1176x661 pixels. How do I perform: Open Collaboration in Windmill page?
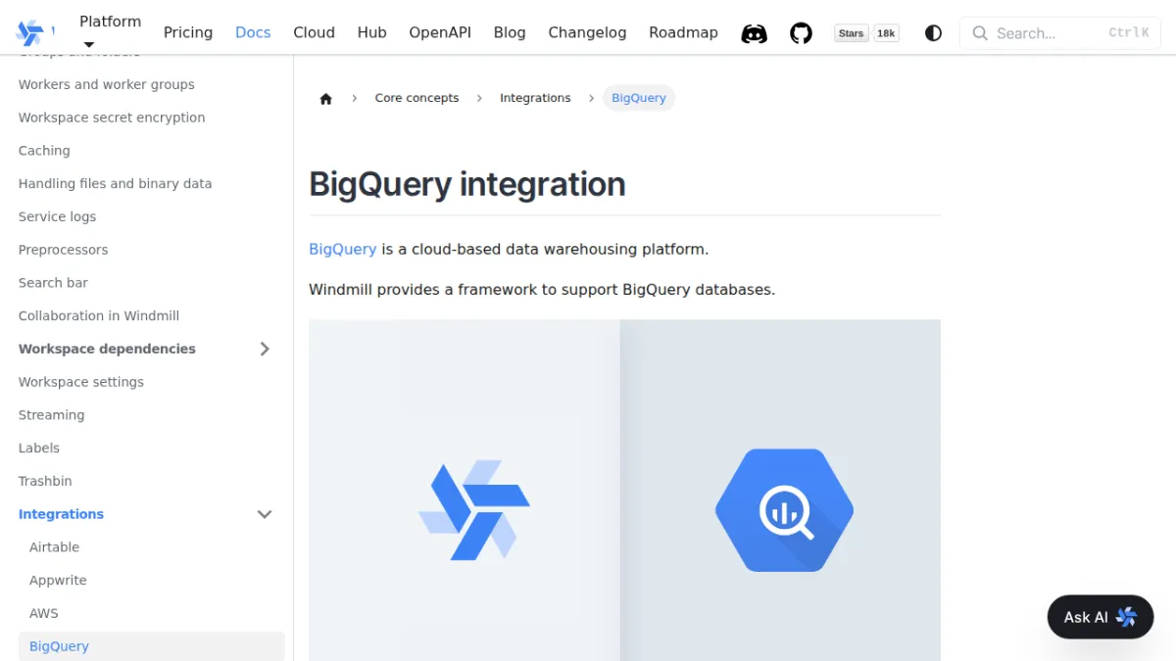tap(99, 315)
